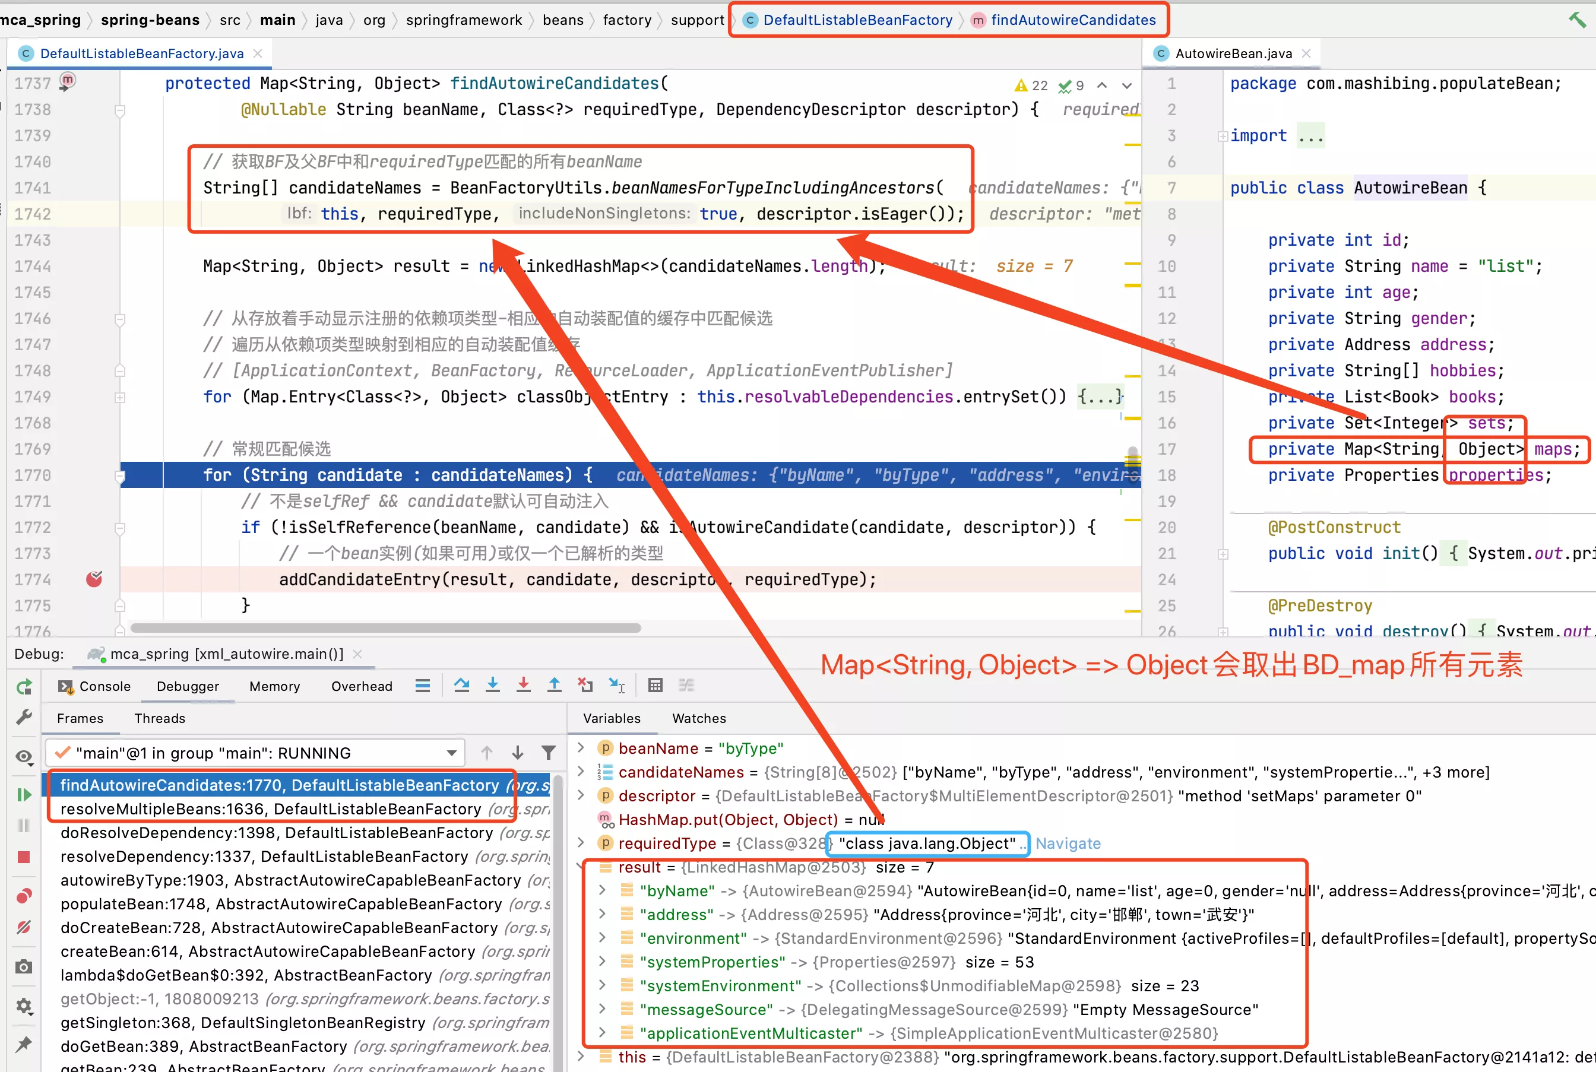
Task: Click the Rerun debug session icon
Action: 24,687
